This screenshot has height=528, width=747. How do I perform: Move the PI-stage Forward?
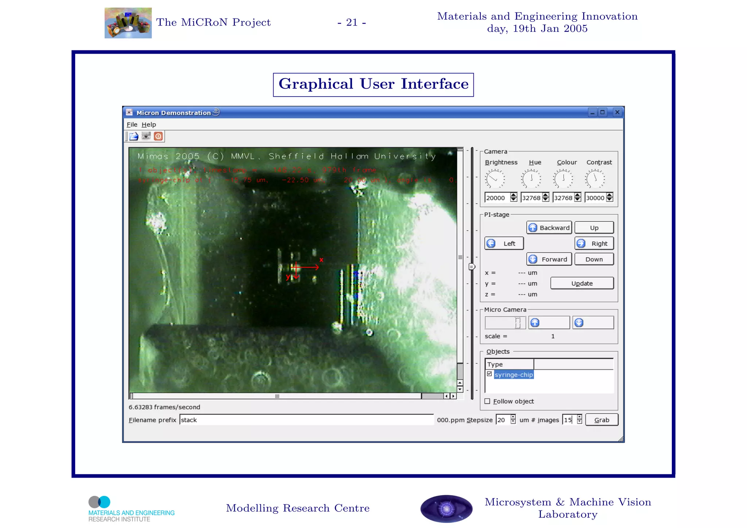point(549,259)
